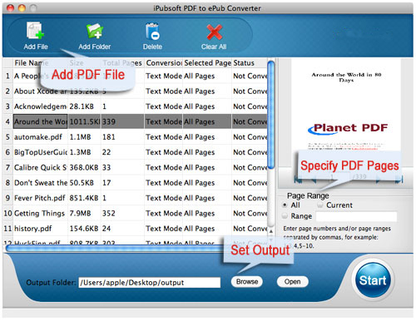416x321 pixels.
Task: Close the window with red button
Action: tap(10, 8)
